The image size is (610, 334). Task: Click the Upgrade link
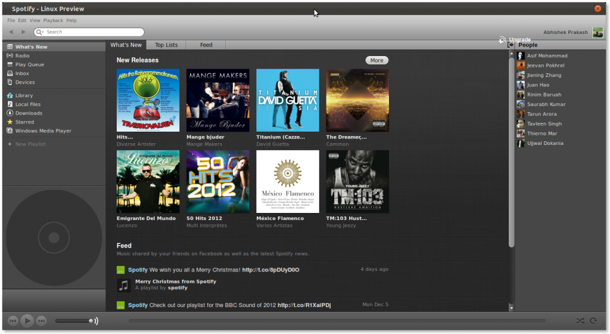point(519,40)
